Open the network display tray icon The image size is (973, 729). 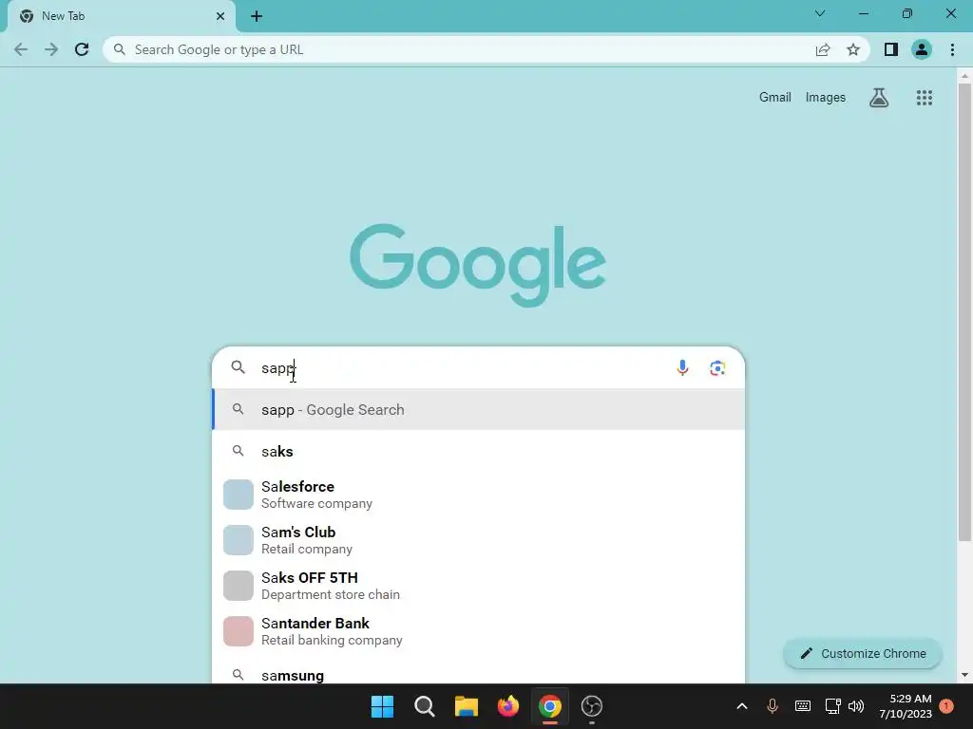point(832,706)
